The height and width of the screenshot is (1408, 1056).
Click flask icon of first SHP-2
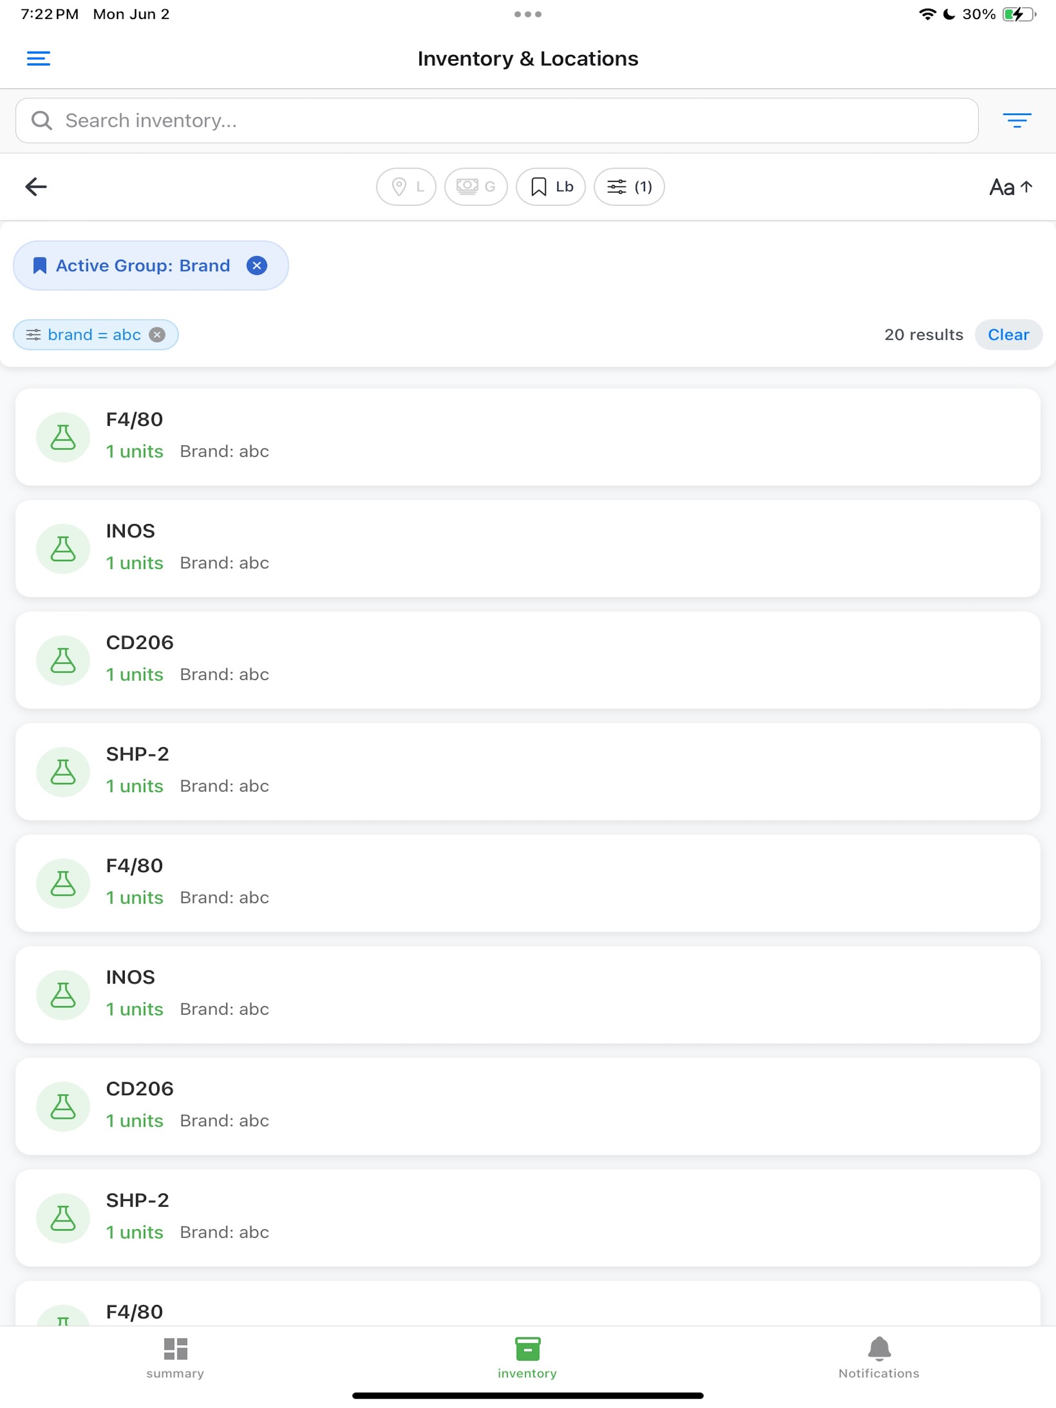tap(63, 772)
